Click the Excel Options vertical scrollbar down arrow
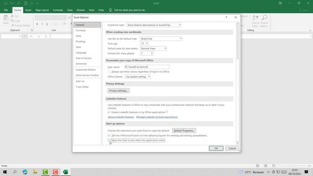Viewport: 313px width, 176px height. pyautogui.click(x=237, y=143)
